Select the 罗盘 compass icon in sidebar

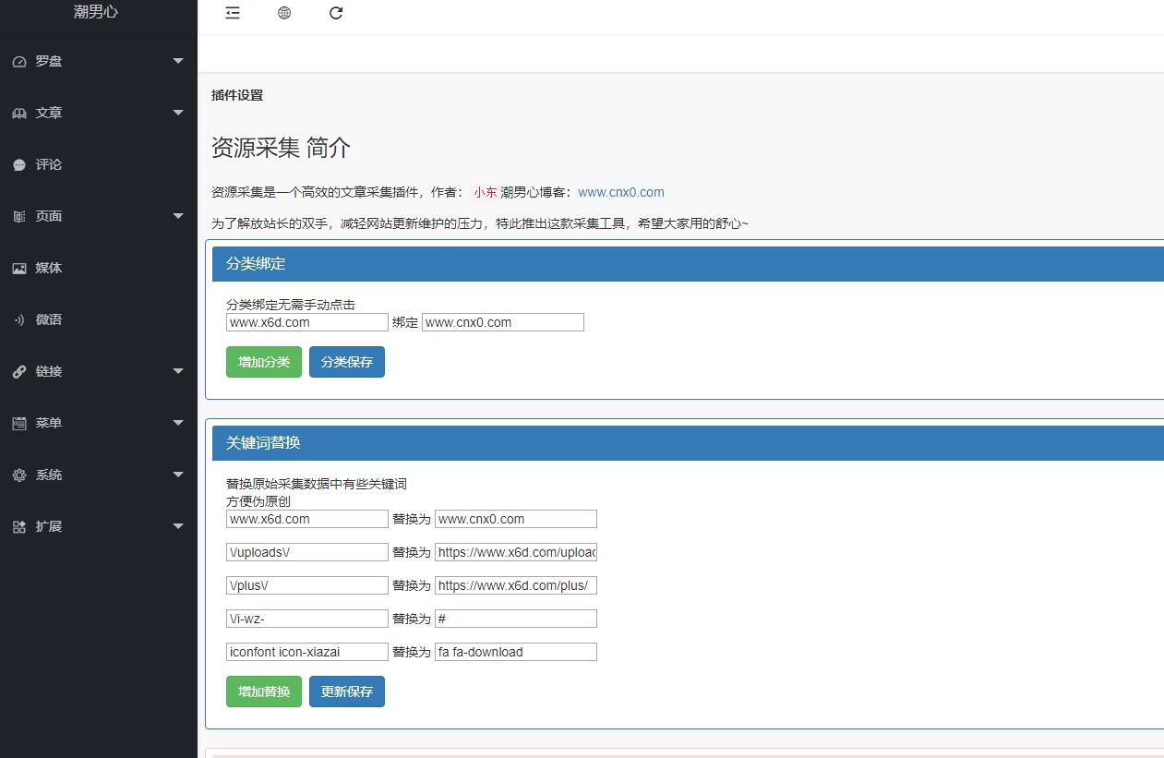[20, 61]
